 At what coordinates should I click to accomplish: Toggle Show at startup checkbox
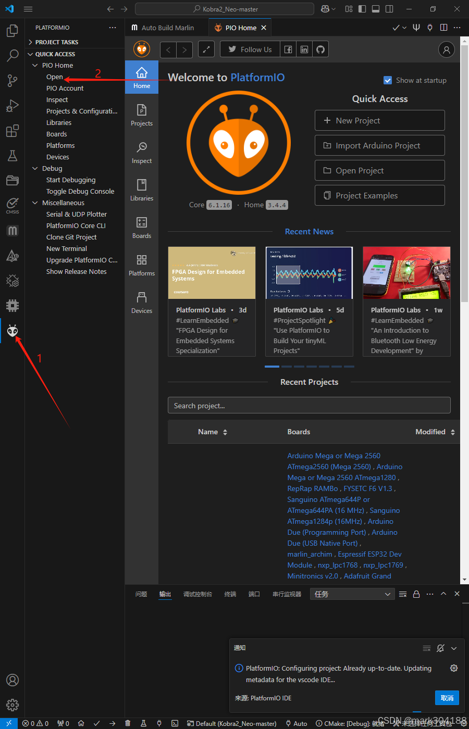point(388,80)
